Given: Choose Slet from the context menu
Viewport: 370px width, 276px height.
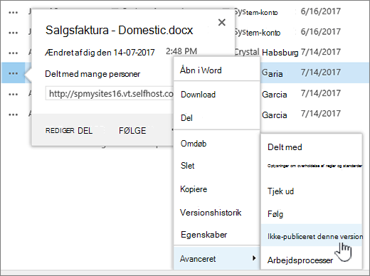Looking at the screenshot, I should pos(187,166).
